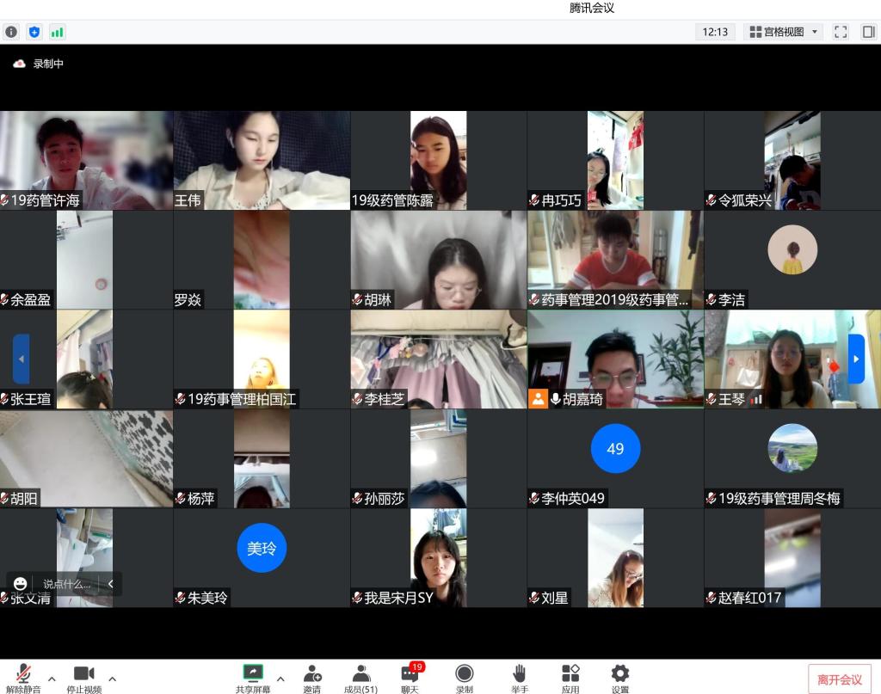Expand audio options arrow beside 解除静音
881x694 pixels.
[x=52, y=679]
